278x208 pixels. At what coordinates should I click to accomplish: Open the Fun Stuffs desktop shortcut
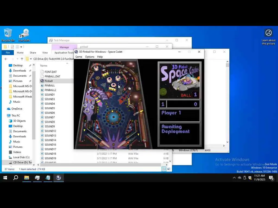tap(24, 35)
